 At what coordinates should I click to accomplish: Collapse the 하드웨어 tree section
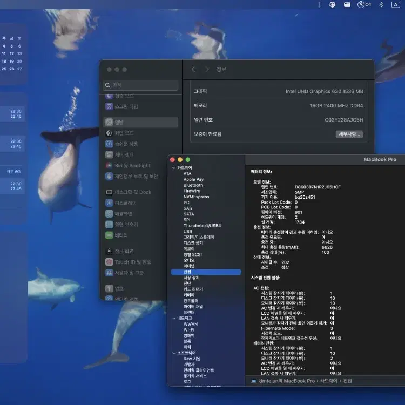(174, 168)
